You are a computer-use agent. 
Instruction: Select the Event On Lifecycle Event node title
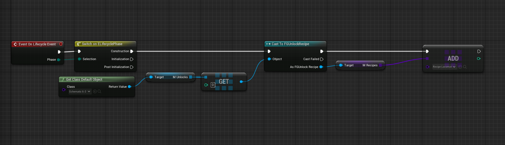point(37,44)
